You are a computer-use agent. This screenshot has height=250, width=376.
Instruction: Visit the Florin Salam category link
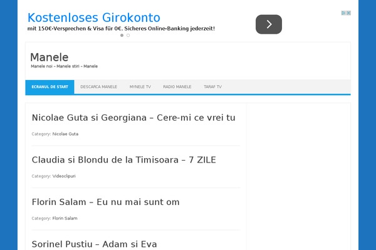click(65, 218)
